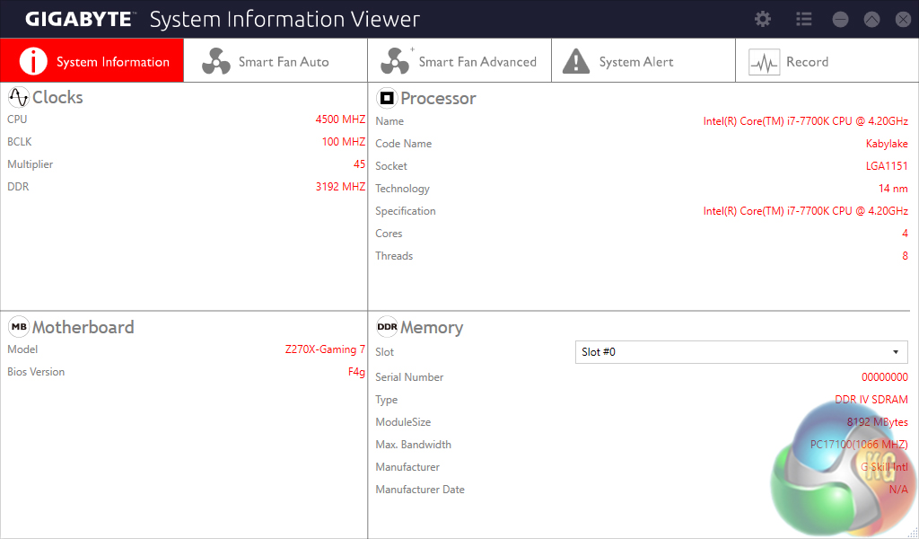The width and height of the screenshot is (919, 539).
Task: Click the Processor chip icon
Action: [x=387, y=98]
